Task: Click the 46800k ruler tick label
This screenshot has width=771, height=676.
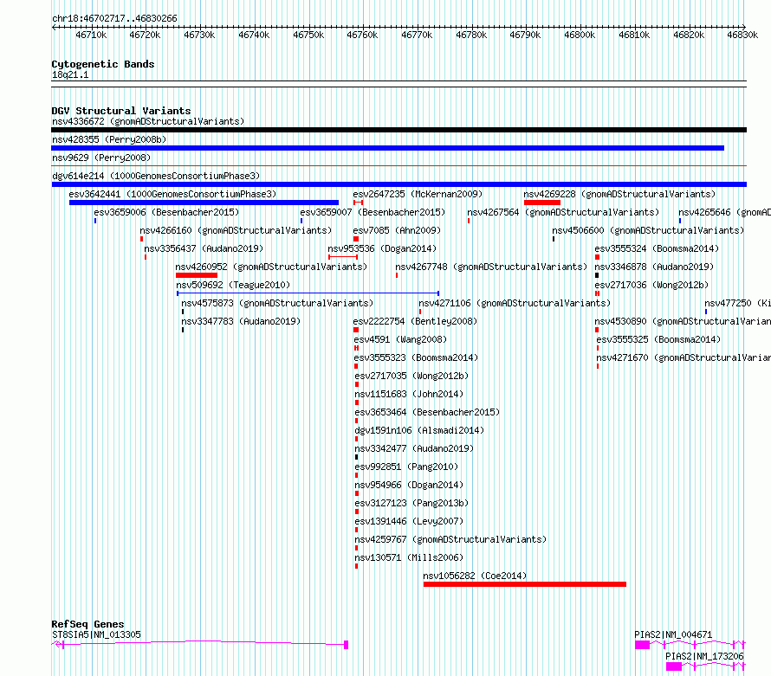Action: click(x=580, y=35)
